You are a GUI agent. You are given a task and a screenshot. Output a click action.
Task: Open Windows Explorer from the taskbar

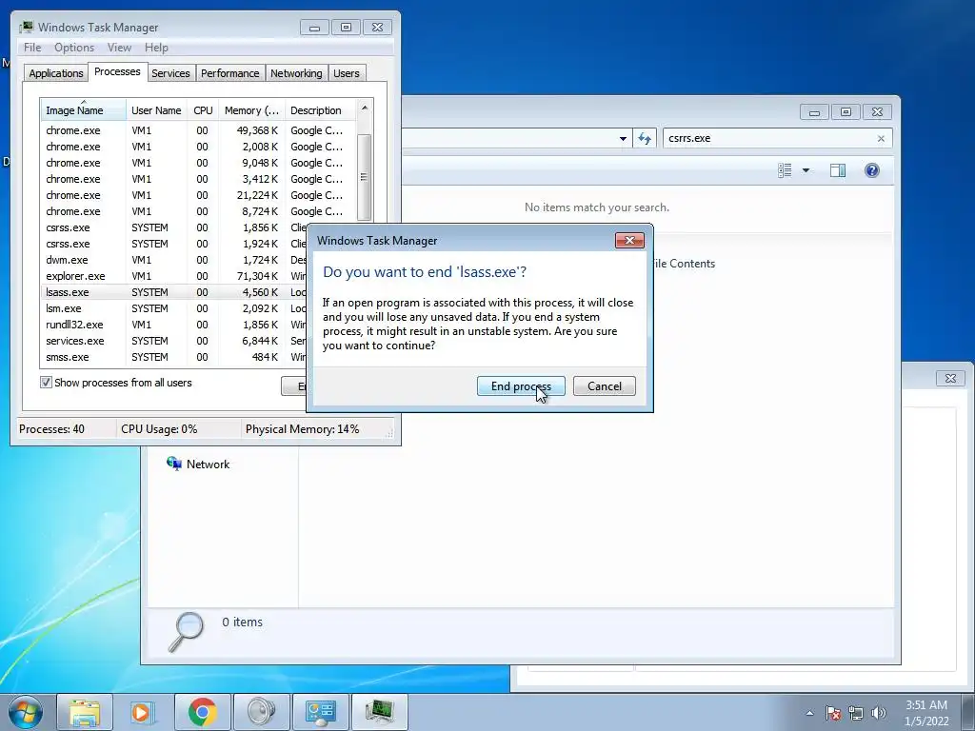coord(85,712)
